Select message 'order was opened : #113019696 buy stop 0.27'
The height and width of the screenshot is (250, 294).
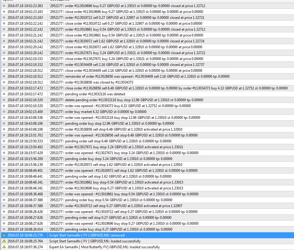pos(124,224)
